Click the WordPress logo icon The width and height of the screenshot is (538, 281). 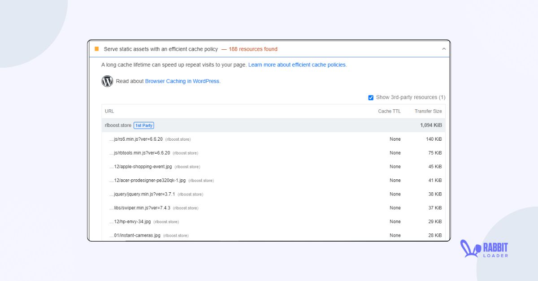click(107, 81)
